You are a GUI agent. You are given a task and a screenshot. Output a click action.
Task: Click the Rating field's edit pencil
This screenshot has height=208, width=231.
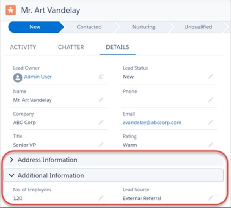pyautogui.click(x=211, y=145)
